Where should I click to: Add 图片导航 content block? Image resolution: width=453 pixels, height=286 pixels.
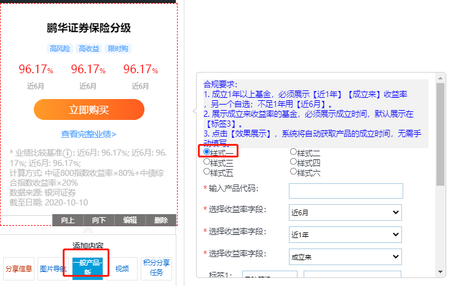click(x=53, y=269)
